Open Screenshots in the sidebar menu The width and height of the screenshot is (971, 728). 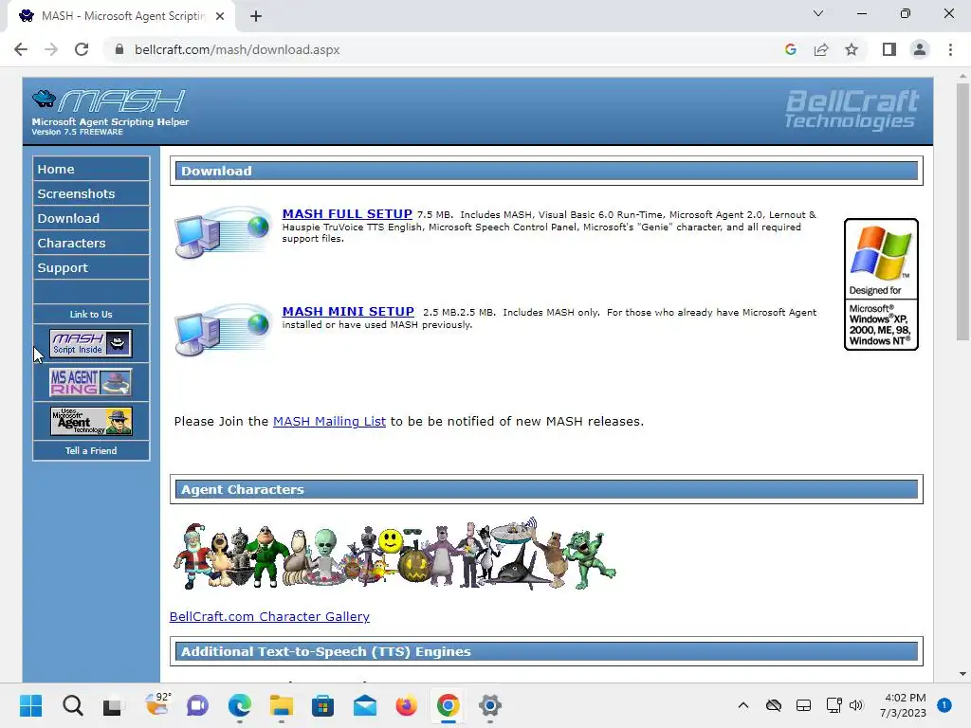91,193
